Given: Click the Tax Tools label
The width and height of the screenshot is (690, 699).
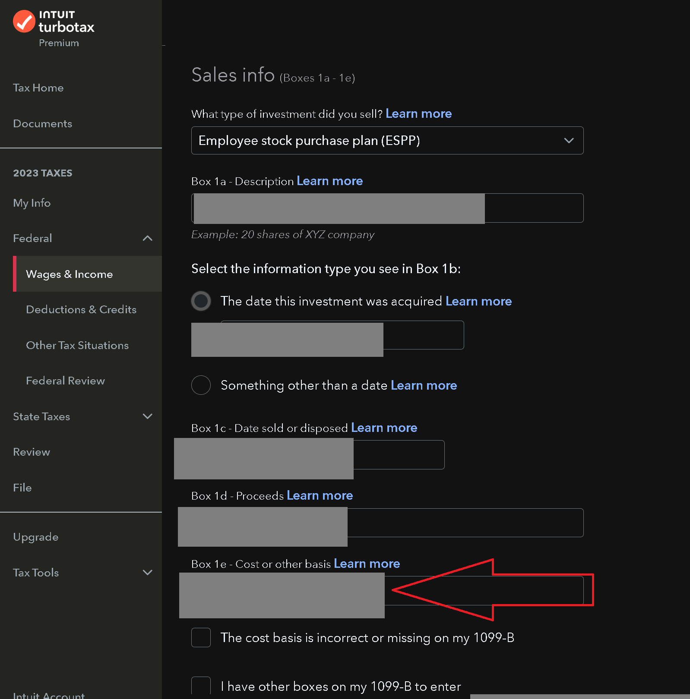Looking at the screenshot, I should click(36, 573).
